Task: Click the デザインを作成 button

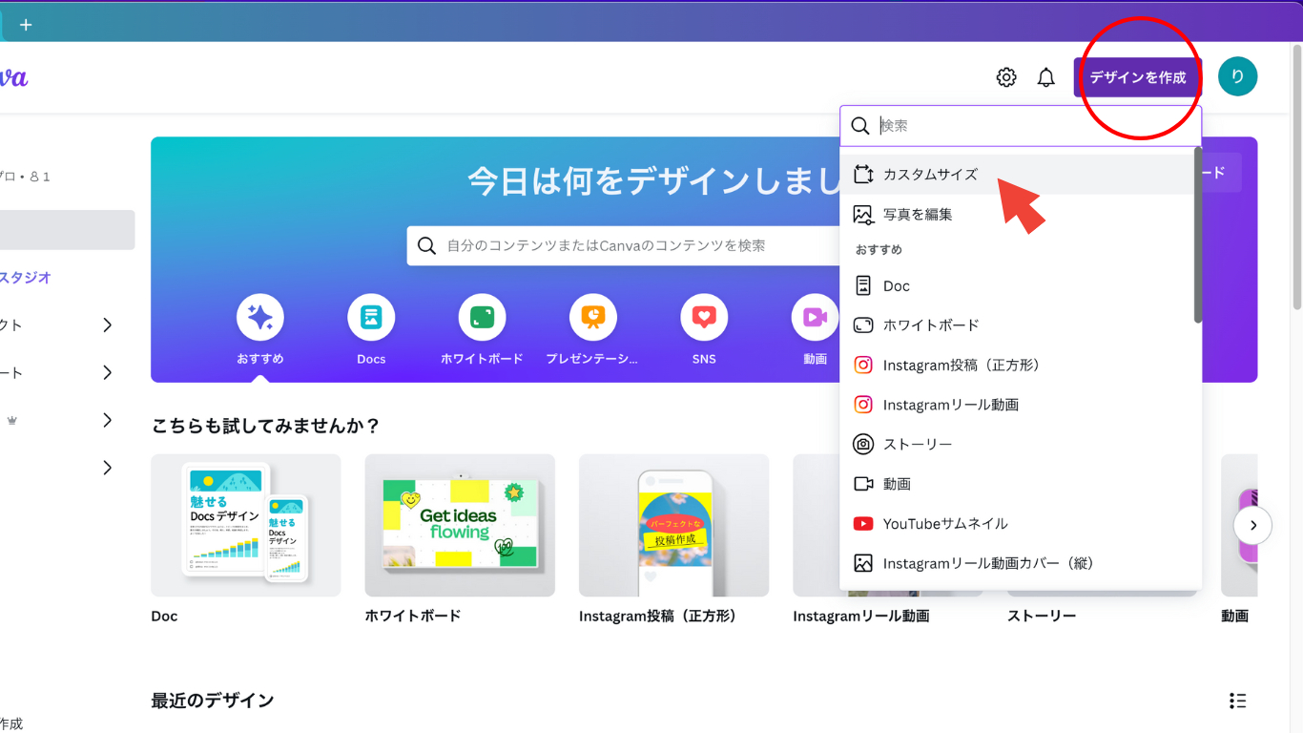Action: pos(1138,77)
